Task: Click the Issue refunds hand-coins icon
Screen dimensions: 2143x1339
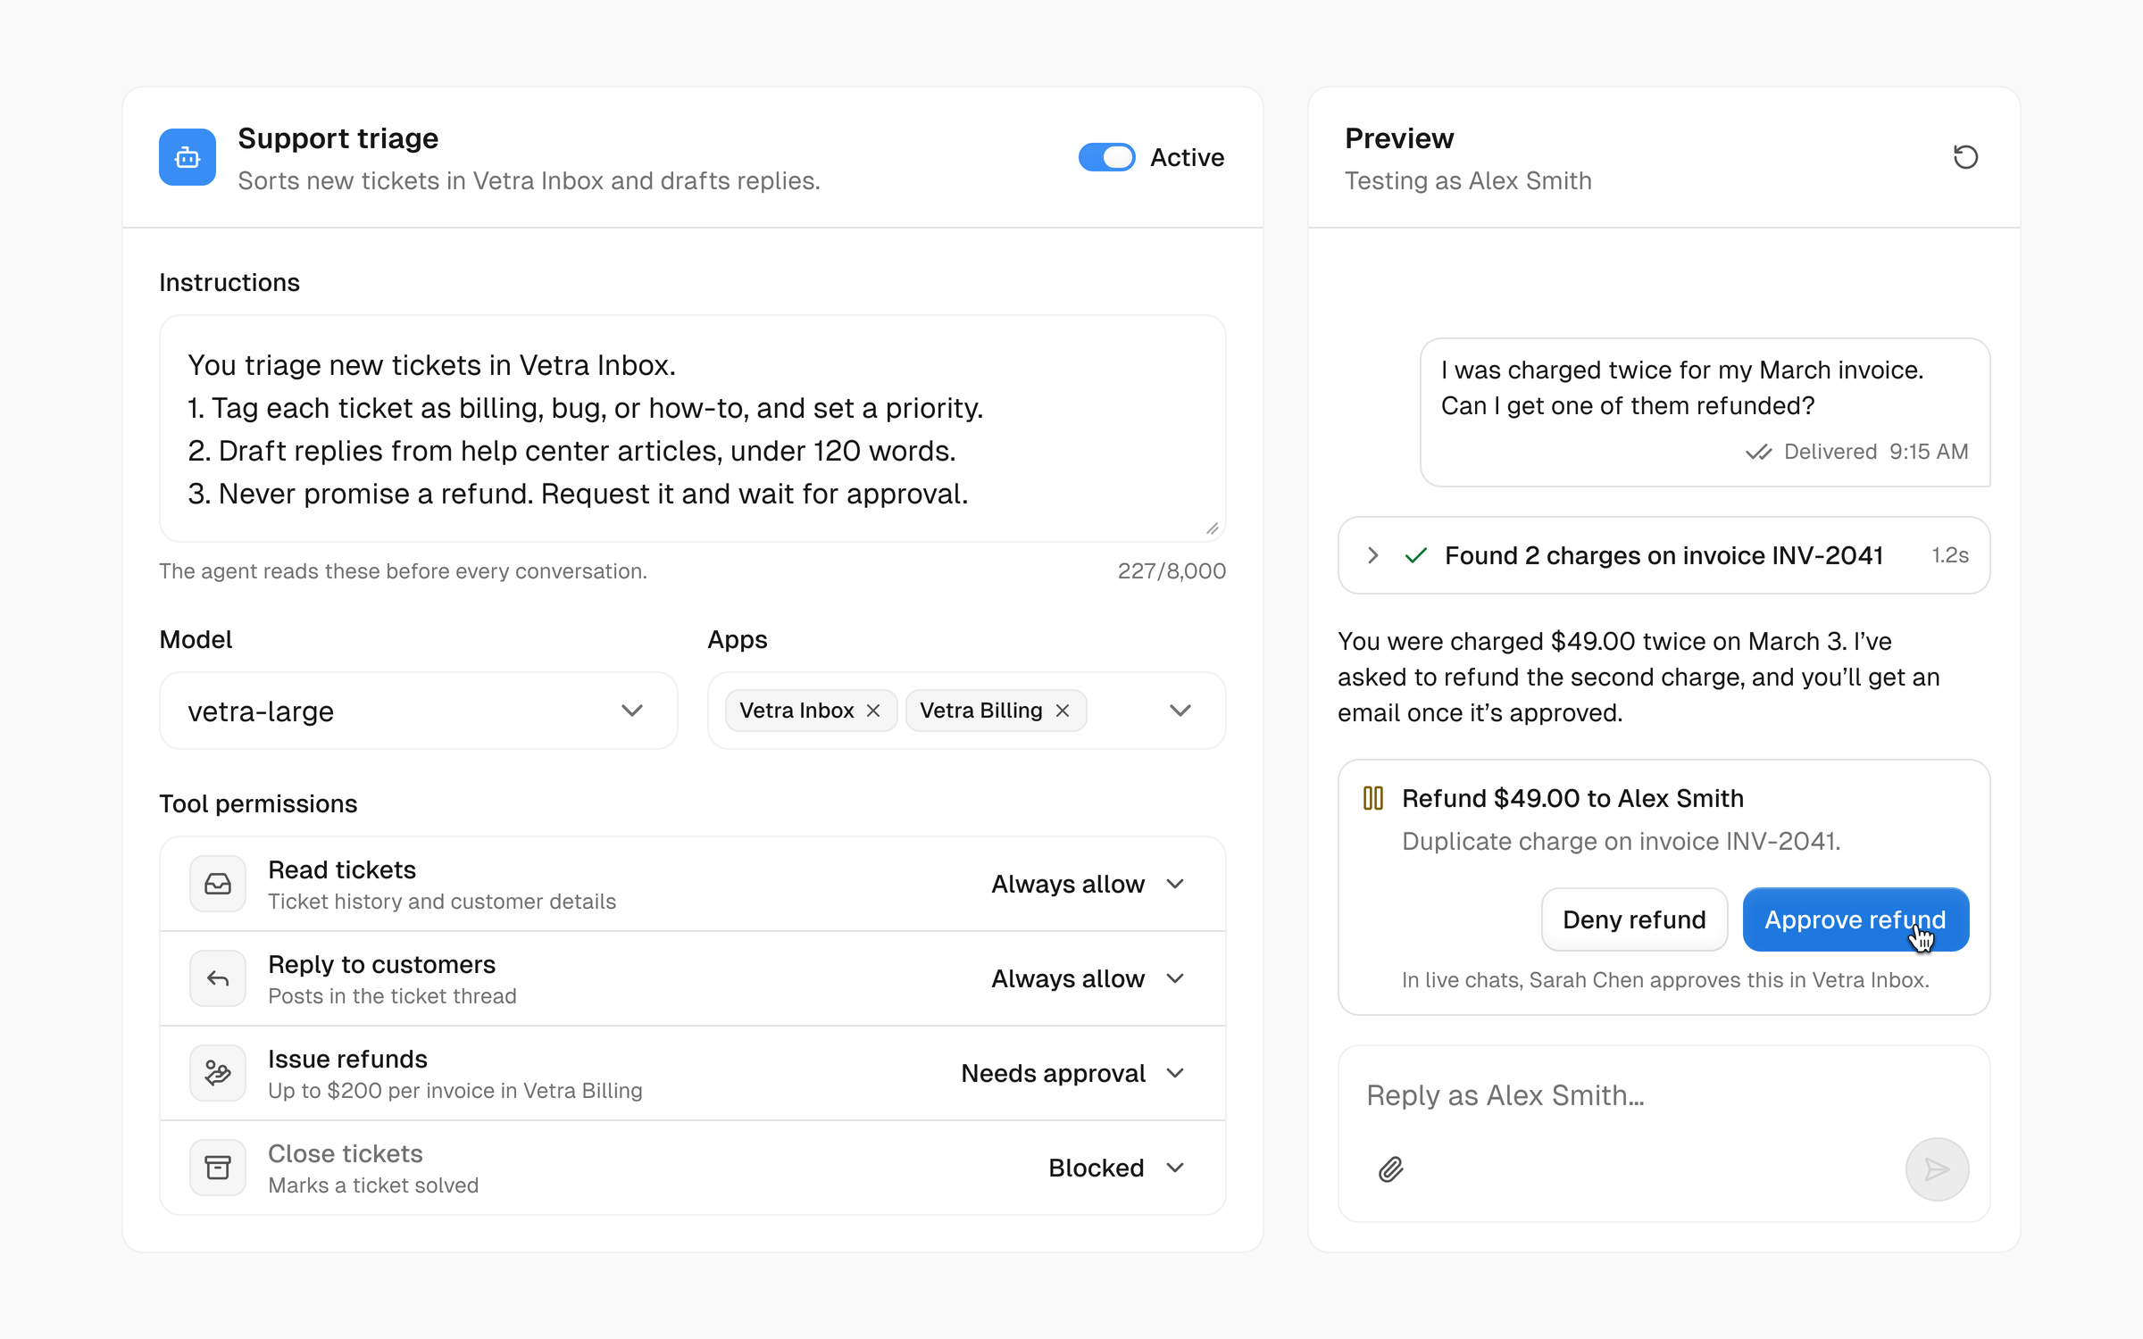Action: (x=218, y=1073)
